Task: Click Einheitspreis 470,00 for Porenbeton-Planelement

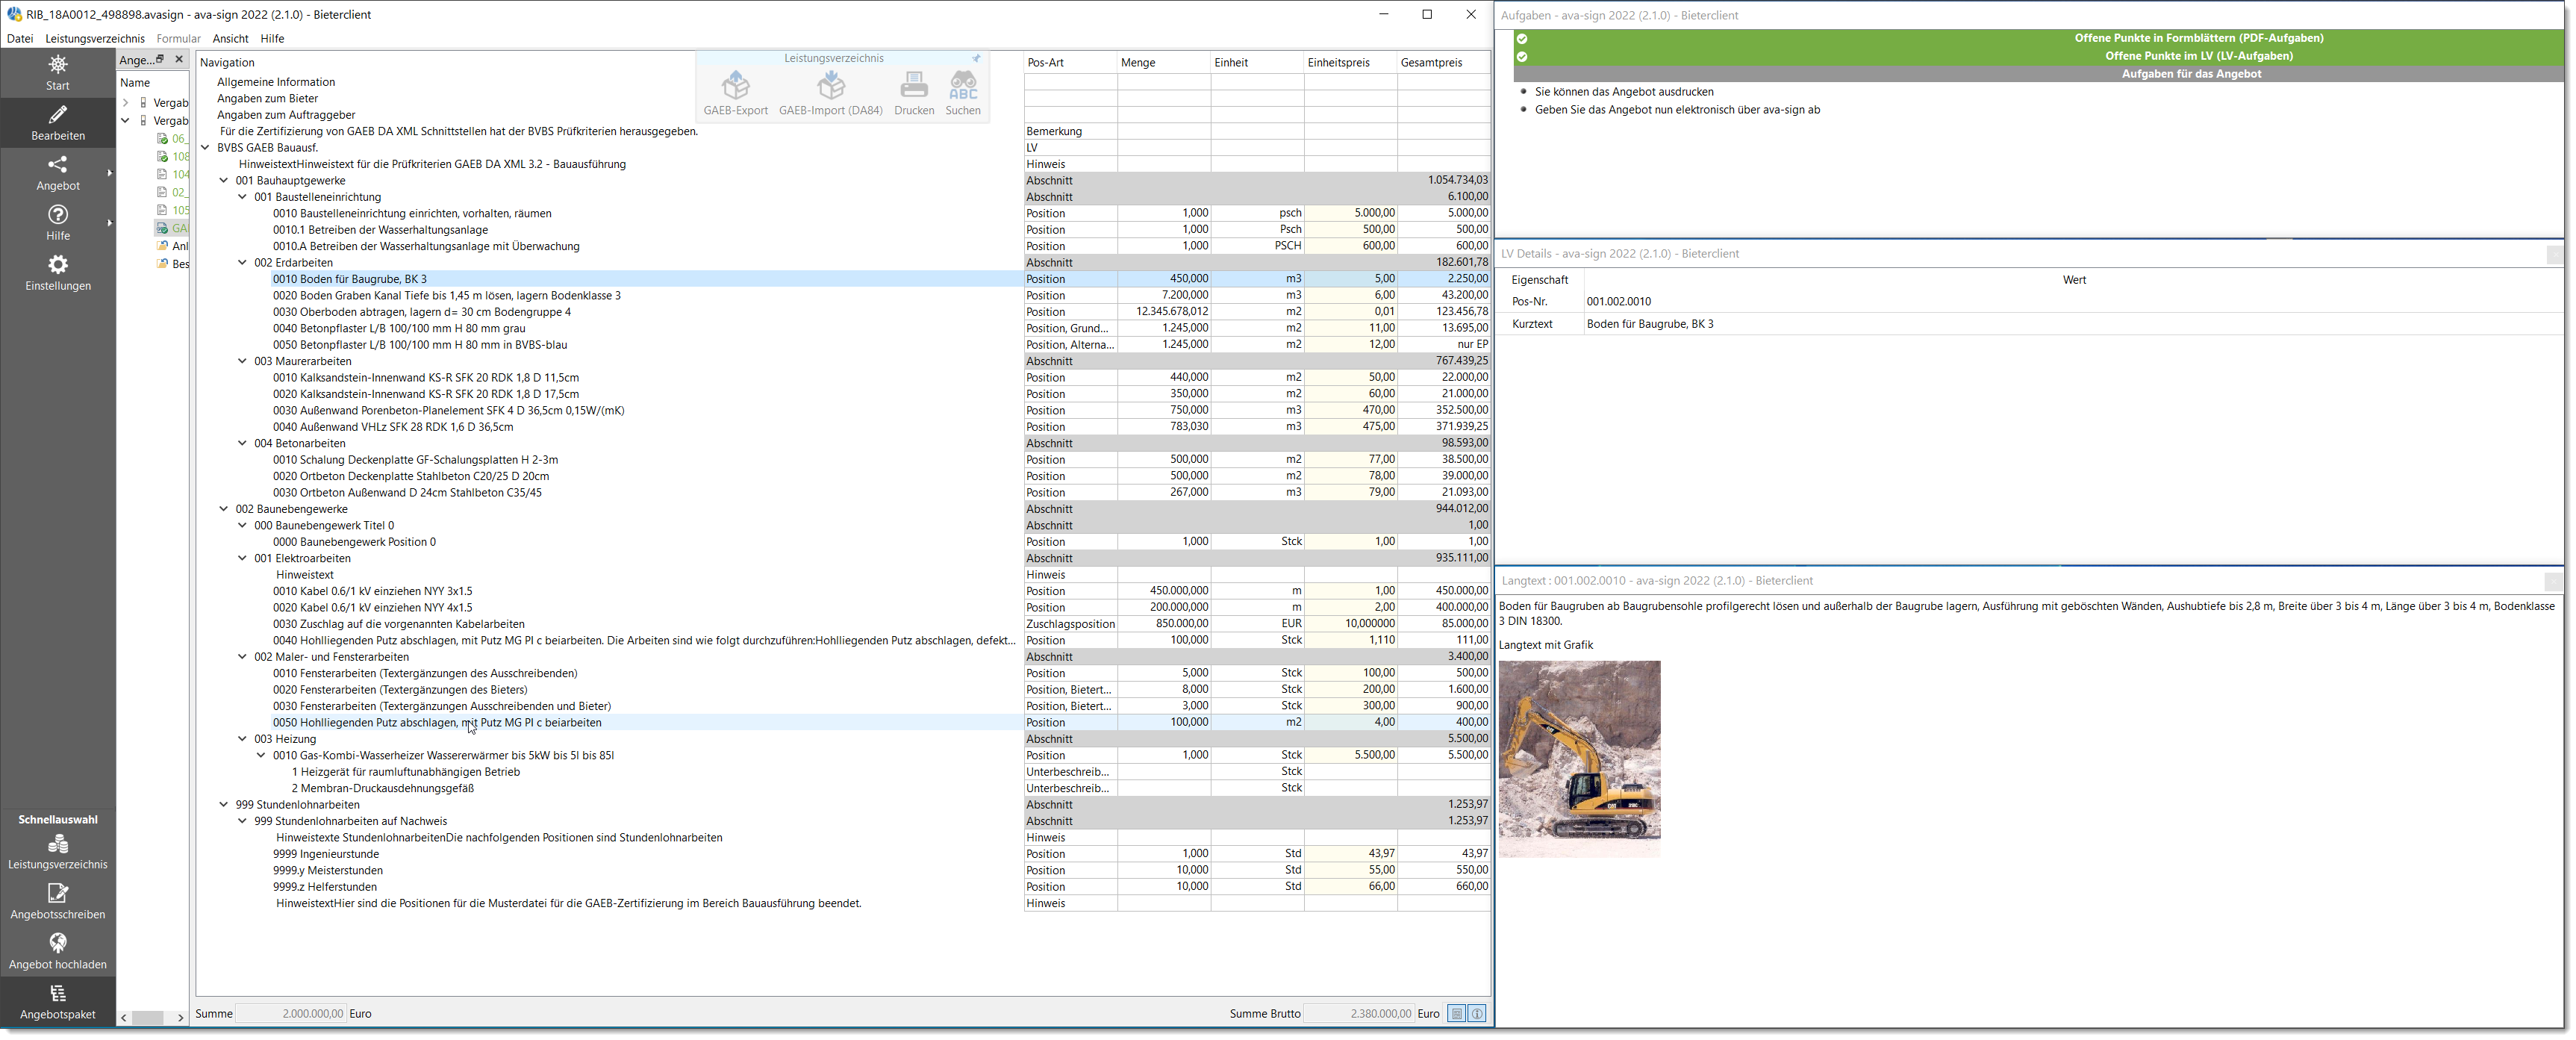Action: pyautogui.click(x=1351, y=410)
